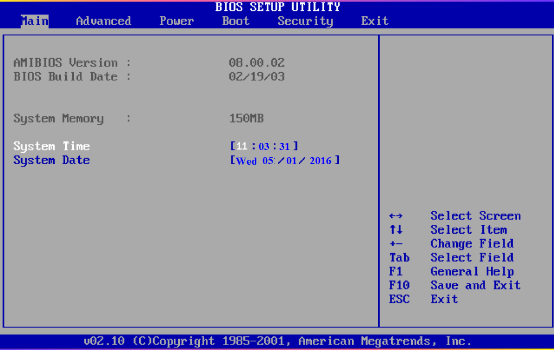
Task: Select the minutes field of System Time
Action: 264,147
